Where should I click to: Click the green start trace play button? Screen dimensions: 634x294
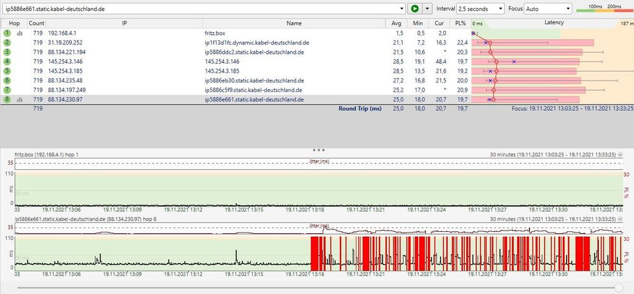[x=415, y=9]
